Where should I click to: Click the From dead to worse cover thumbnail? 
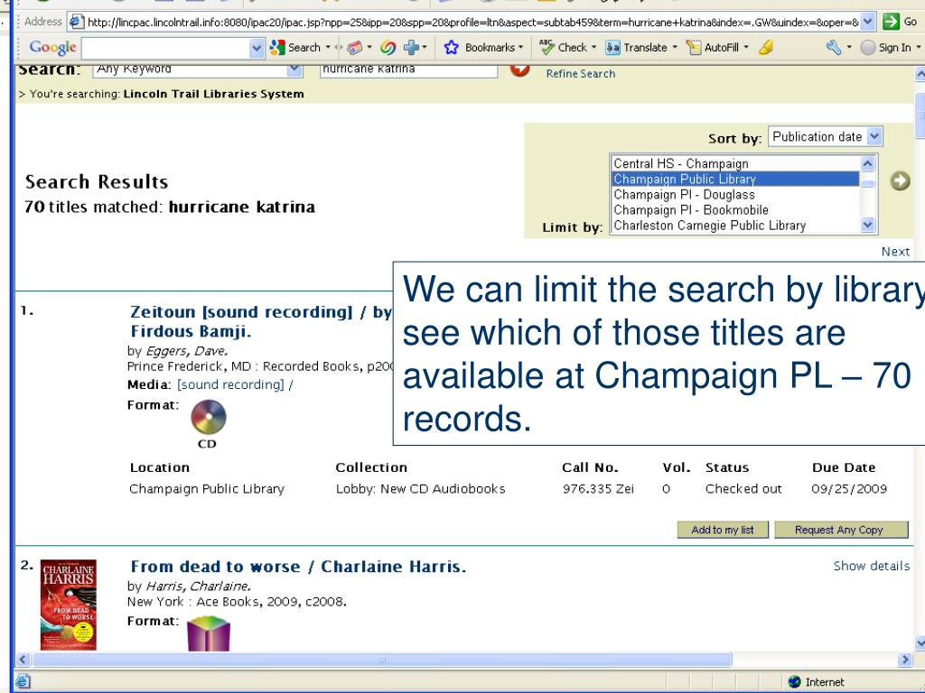pyautogui.click(x=69, y=605)
